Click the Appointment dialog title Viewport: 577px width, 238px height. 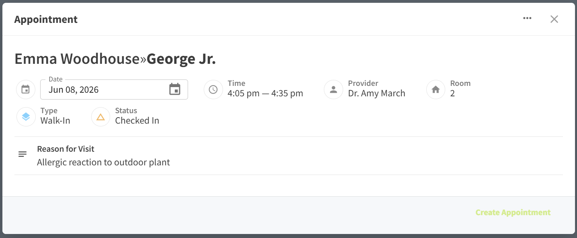tap(46, 19)
